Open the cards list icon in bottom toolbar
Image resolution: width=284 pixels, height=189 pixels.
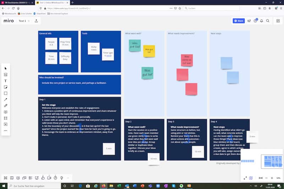point(31,178)
